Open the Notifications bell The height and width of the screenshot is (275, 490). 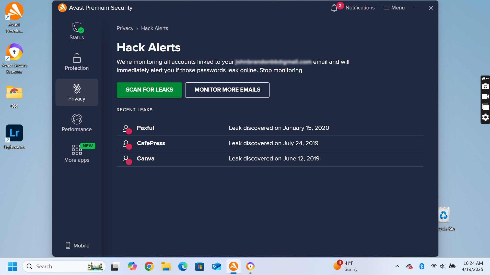[334, 8]
